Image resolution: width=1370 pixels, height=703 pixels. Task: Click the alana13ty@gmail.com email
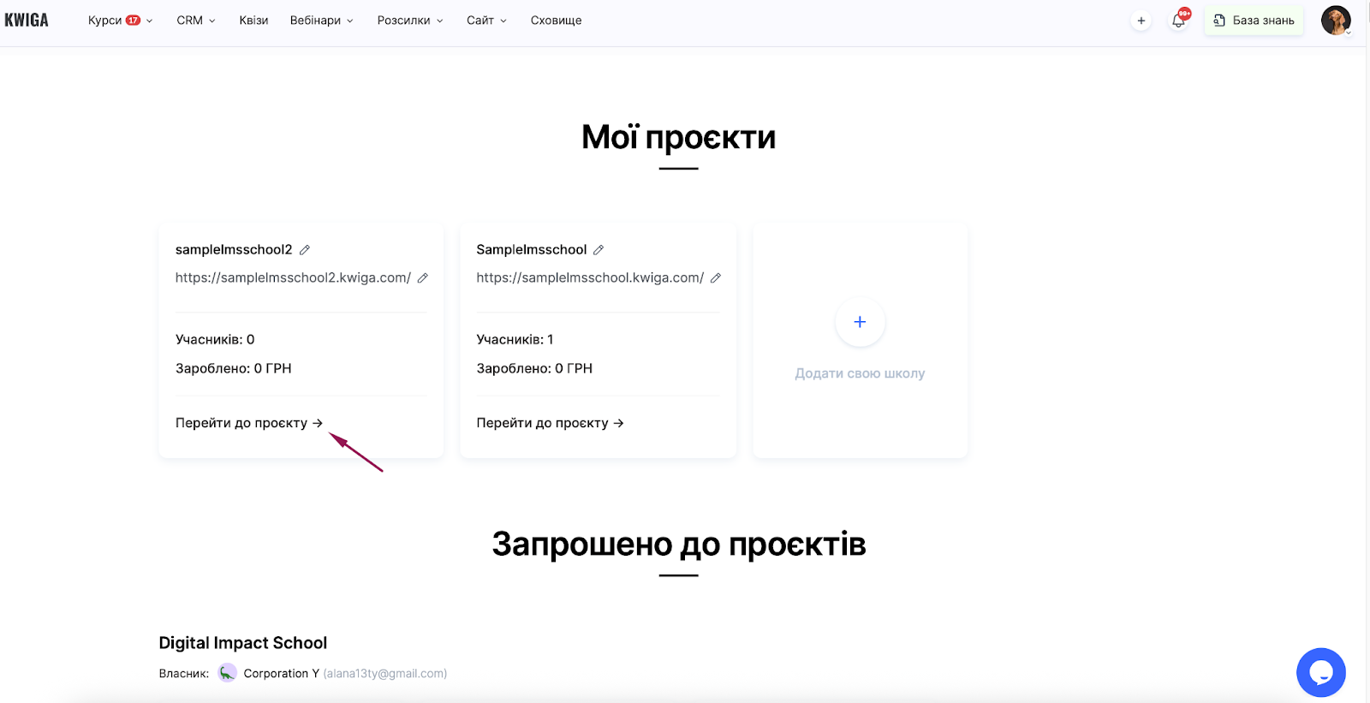coord(385,674)
